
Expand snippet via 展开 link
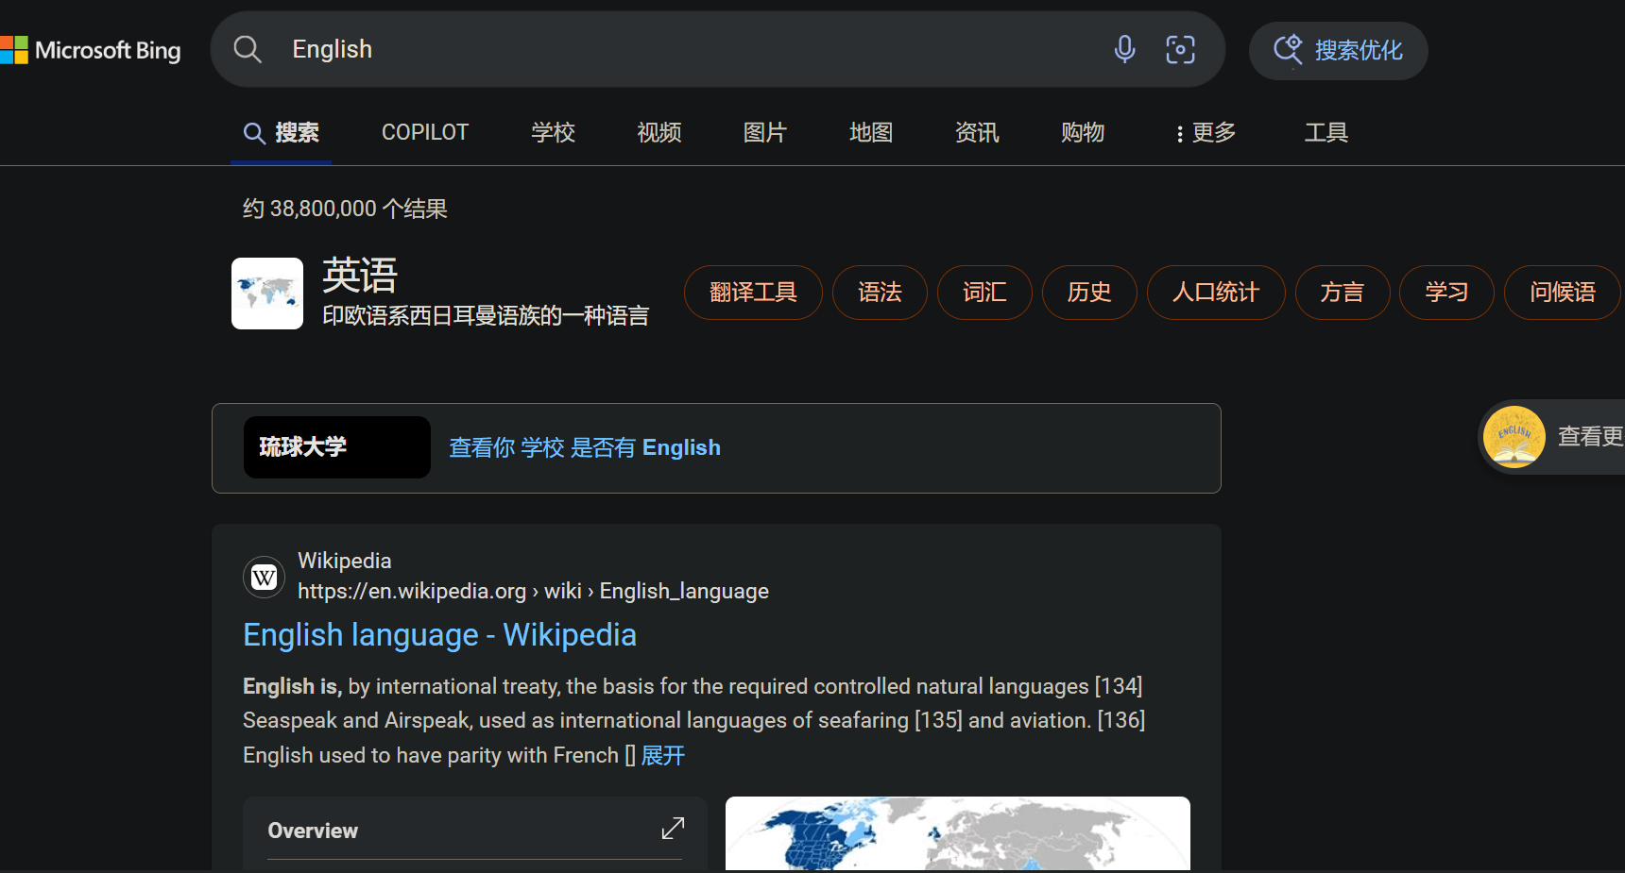pyautogui.click(x=663, y=756)
